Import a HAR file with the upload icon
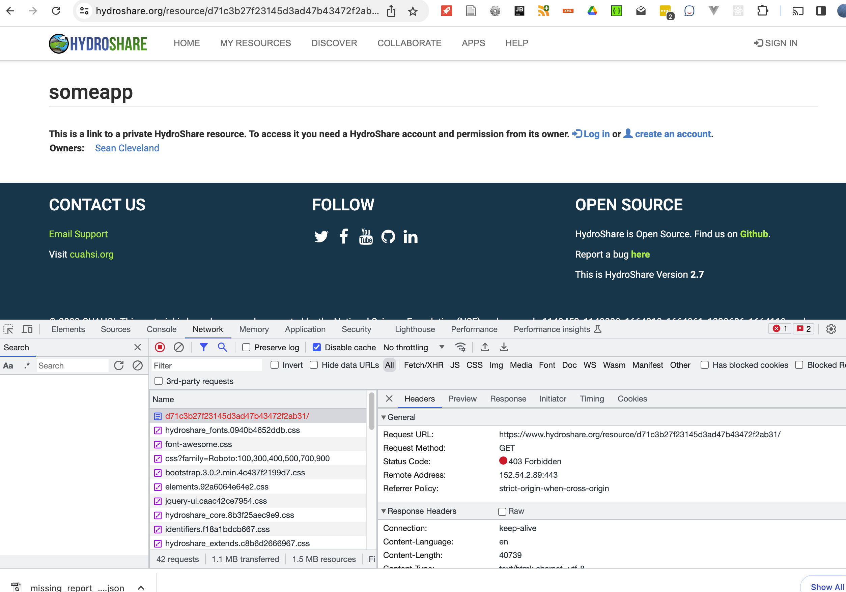This screenshot has height=592, width=846. [485, 347]
